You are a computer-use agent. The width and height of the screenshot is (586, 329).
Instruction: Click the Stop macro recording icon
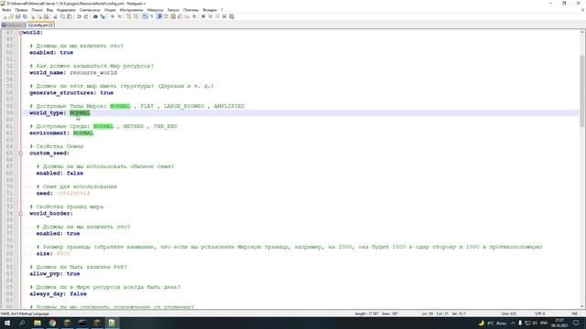tap(211, 16)
